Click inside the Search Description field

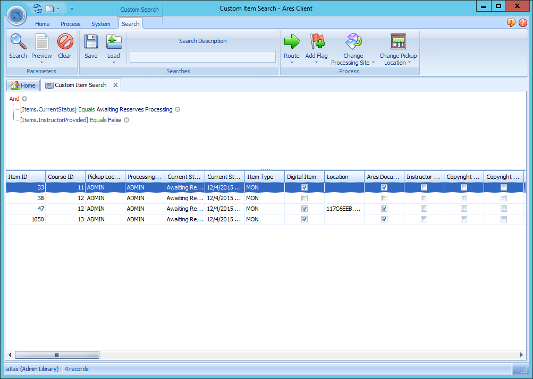point(202,57)
